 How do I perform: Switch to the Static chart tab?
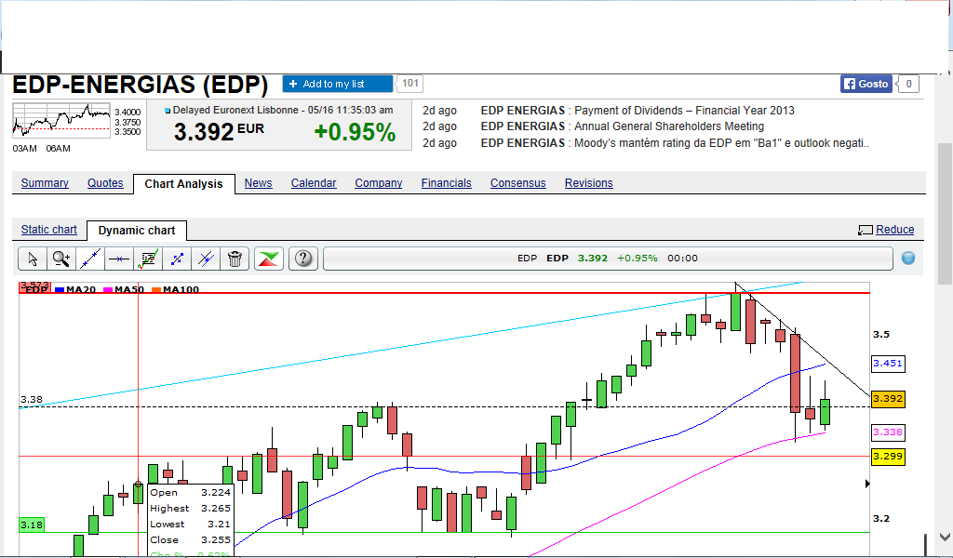pos(48,230)
